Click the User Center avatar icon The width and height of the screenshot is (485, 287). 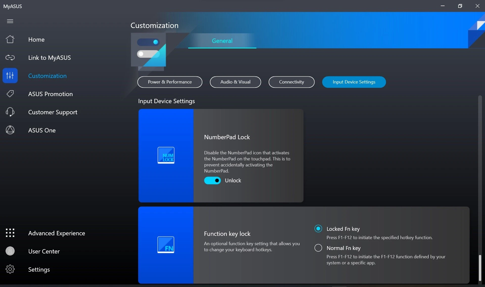pos(10,251)
